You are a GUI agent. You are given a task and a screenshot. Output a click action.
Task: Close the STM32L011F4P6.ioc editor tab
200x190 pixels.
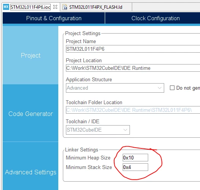pyautogui.click(x=55, y=7)
